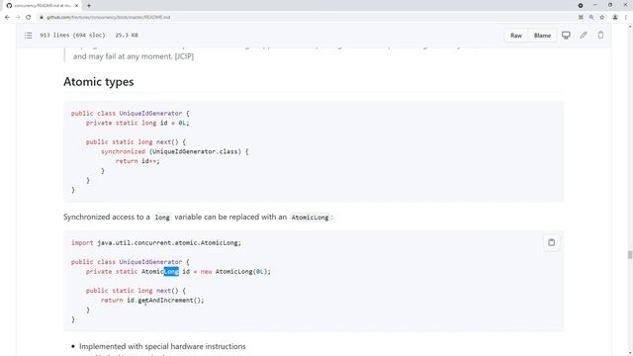The image size is (633, 356).
Task: Click the site lock icon in address bar
Action: pos(42,18)
